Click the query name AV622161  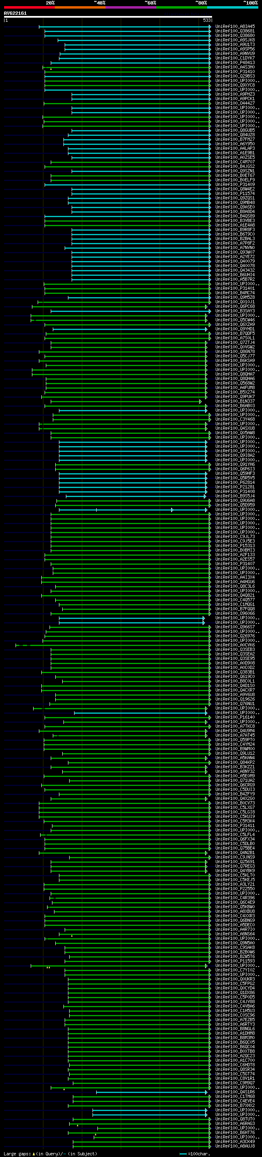click(15, 14)
